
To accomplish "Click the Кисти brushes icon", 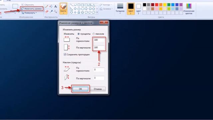I will [x=63, y=7].
